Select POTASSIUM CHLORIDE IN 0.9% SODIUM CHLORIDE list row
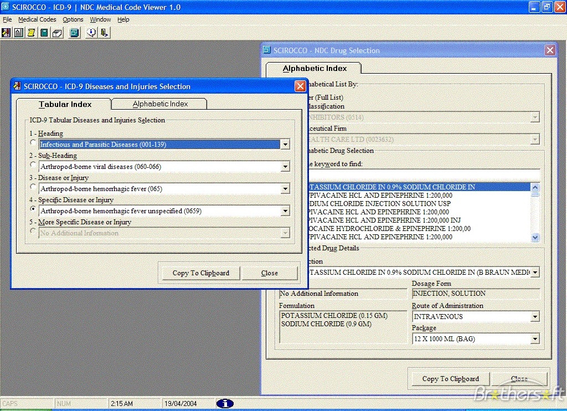567x411 pixels. [419, 187]
